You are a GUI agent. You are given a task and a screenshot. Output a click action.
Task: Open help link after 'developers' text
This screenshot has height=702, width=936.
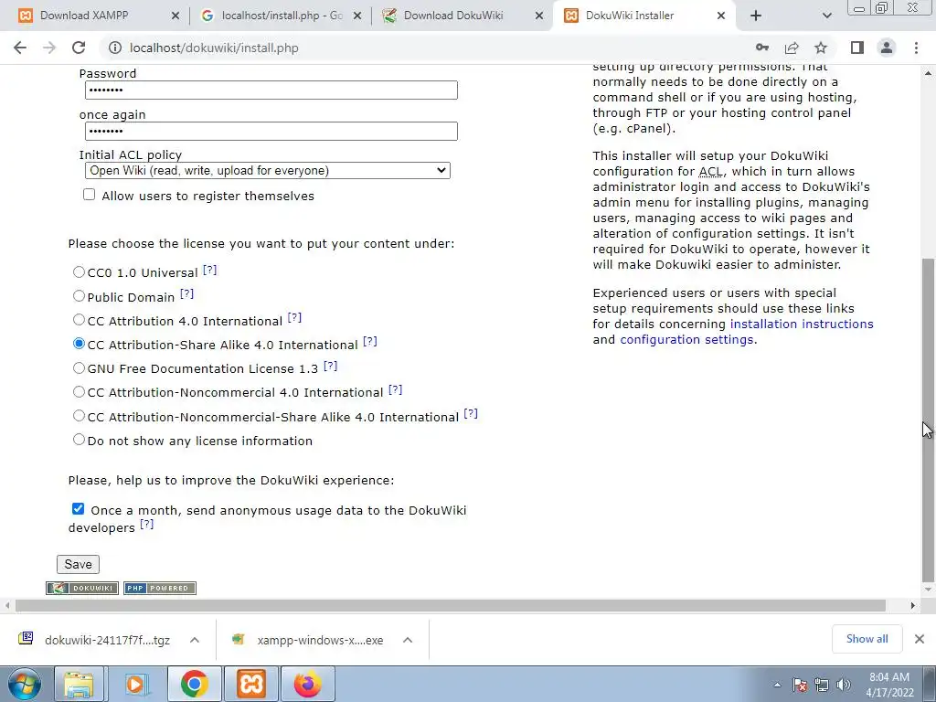(147, 524)
